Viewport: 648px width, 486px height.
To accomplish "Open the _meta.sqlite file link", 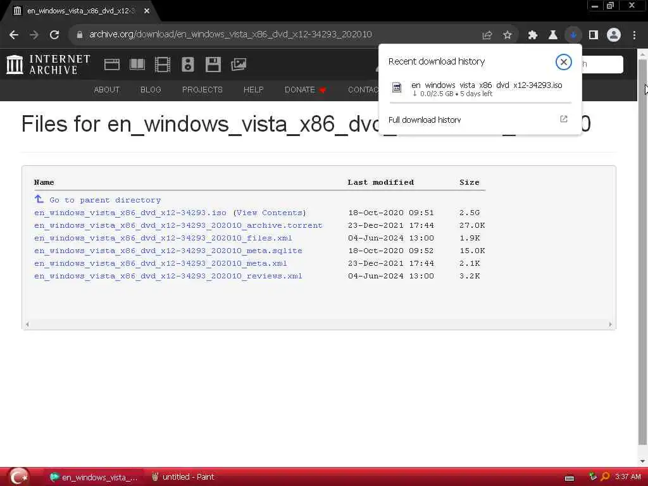I will [168, 251].
